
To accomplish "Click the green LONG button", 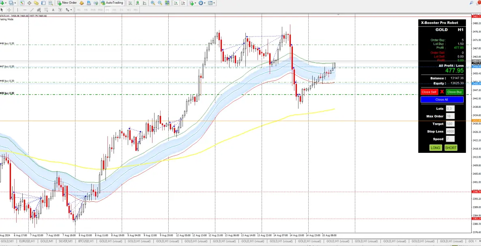I will coord(435,148).
